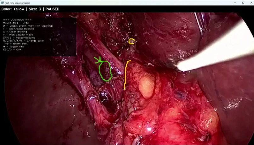The height and width of the screenshot is (145, 254).
Task: Click the 'C - Clear drawing' help line
Action: point(15,32)
